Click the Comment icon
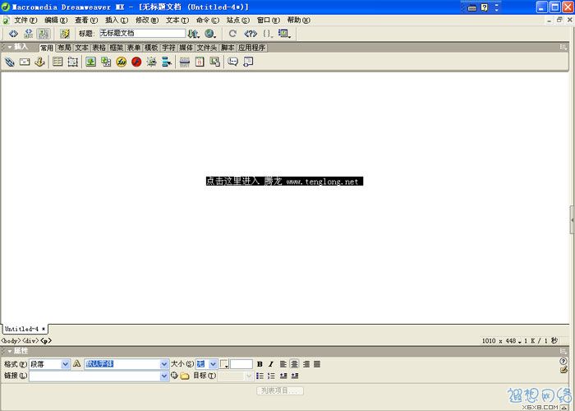The height and width of the screenshot is (411, 575). [232, 62]
